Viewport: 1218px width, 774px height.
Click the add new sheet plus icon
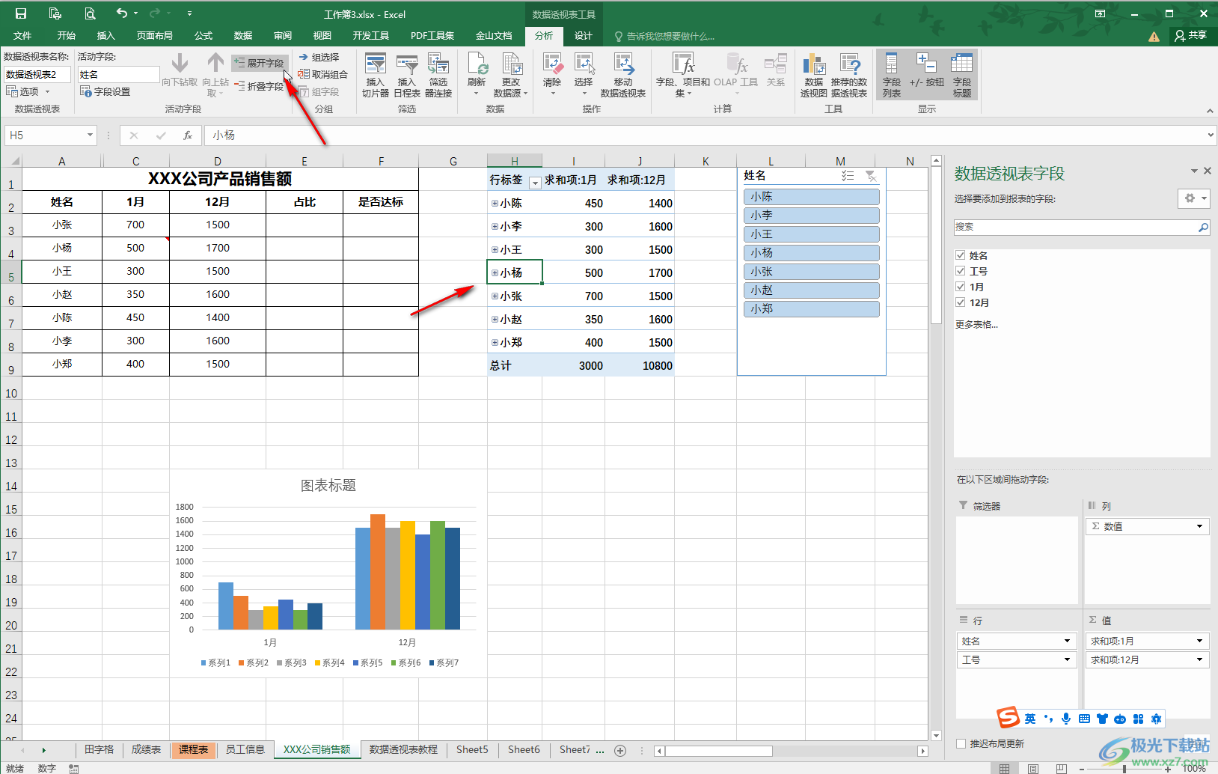(x=620, y=750)
